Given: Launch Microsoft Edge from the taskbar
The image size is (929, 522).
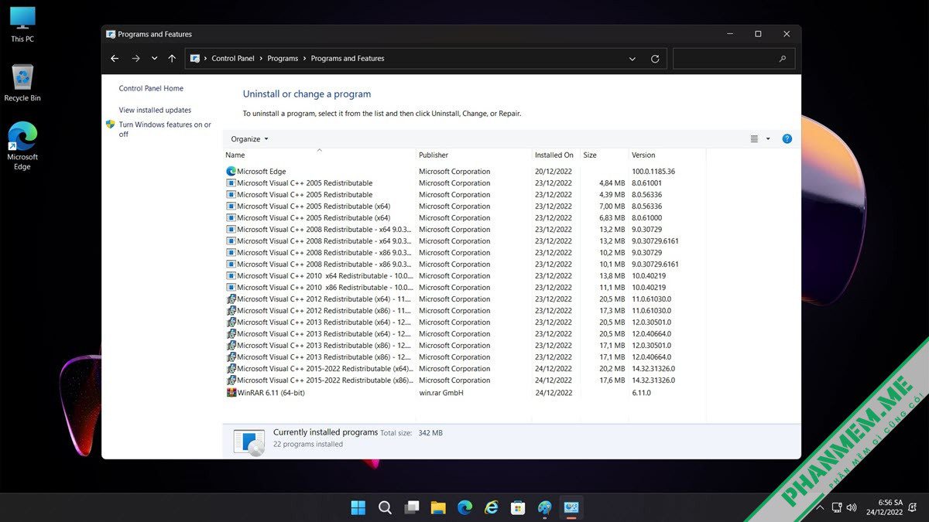Looking at the screenshot, I should coord(464,507).
